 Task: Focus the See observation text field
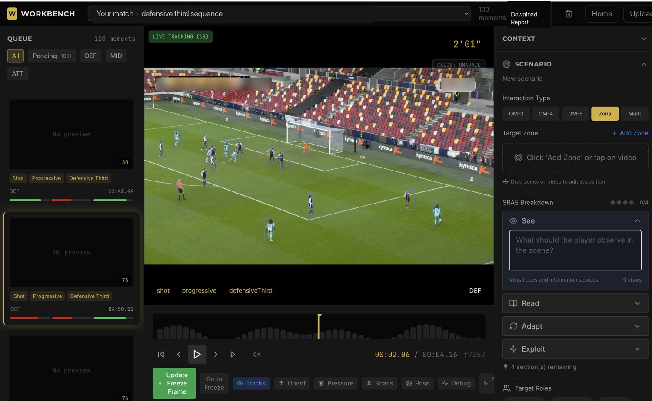click(575, 250)
